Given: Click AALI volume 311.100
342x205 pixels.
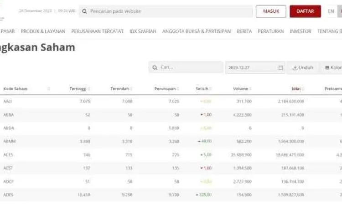Looking at the screenshot, I should 244,101.
